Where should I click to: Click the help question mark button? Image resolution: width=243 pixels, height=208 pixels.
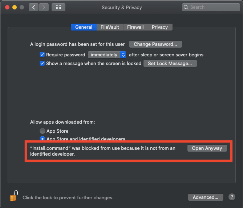tap(232, 197)
